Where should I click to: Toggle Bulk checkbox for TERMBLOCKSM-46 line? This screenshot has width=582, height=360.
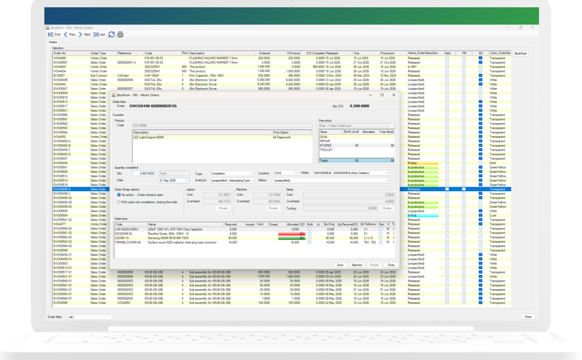309,243
